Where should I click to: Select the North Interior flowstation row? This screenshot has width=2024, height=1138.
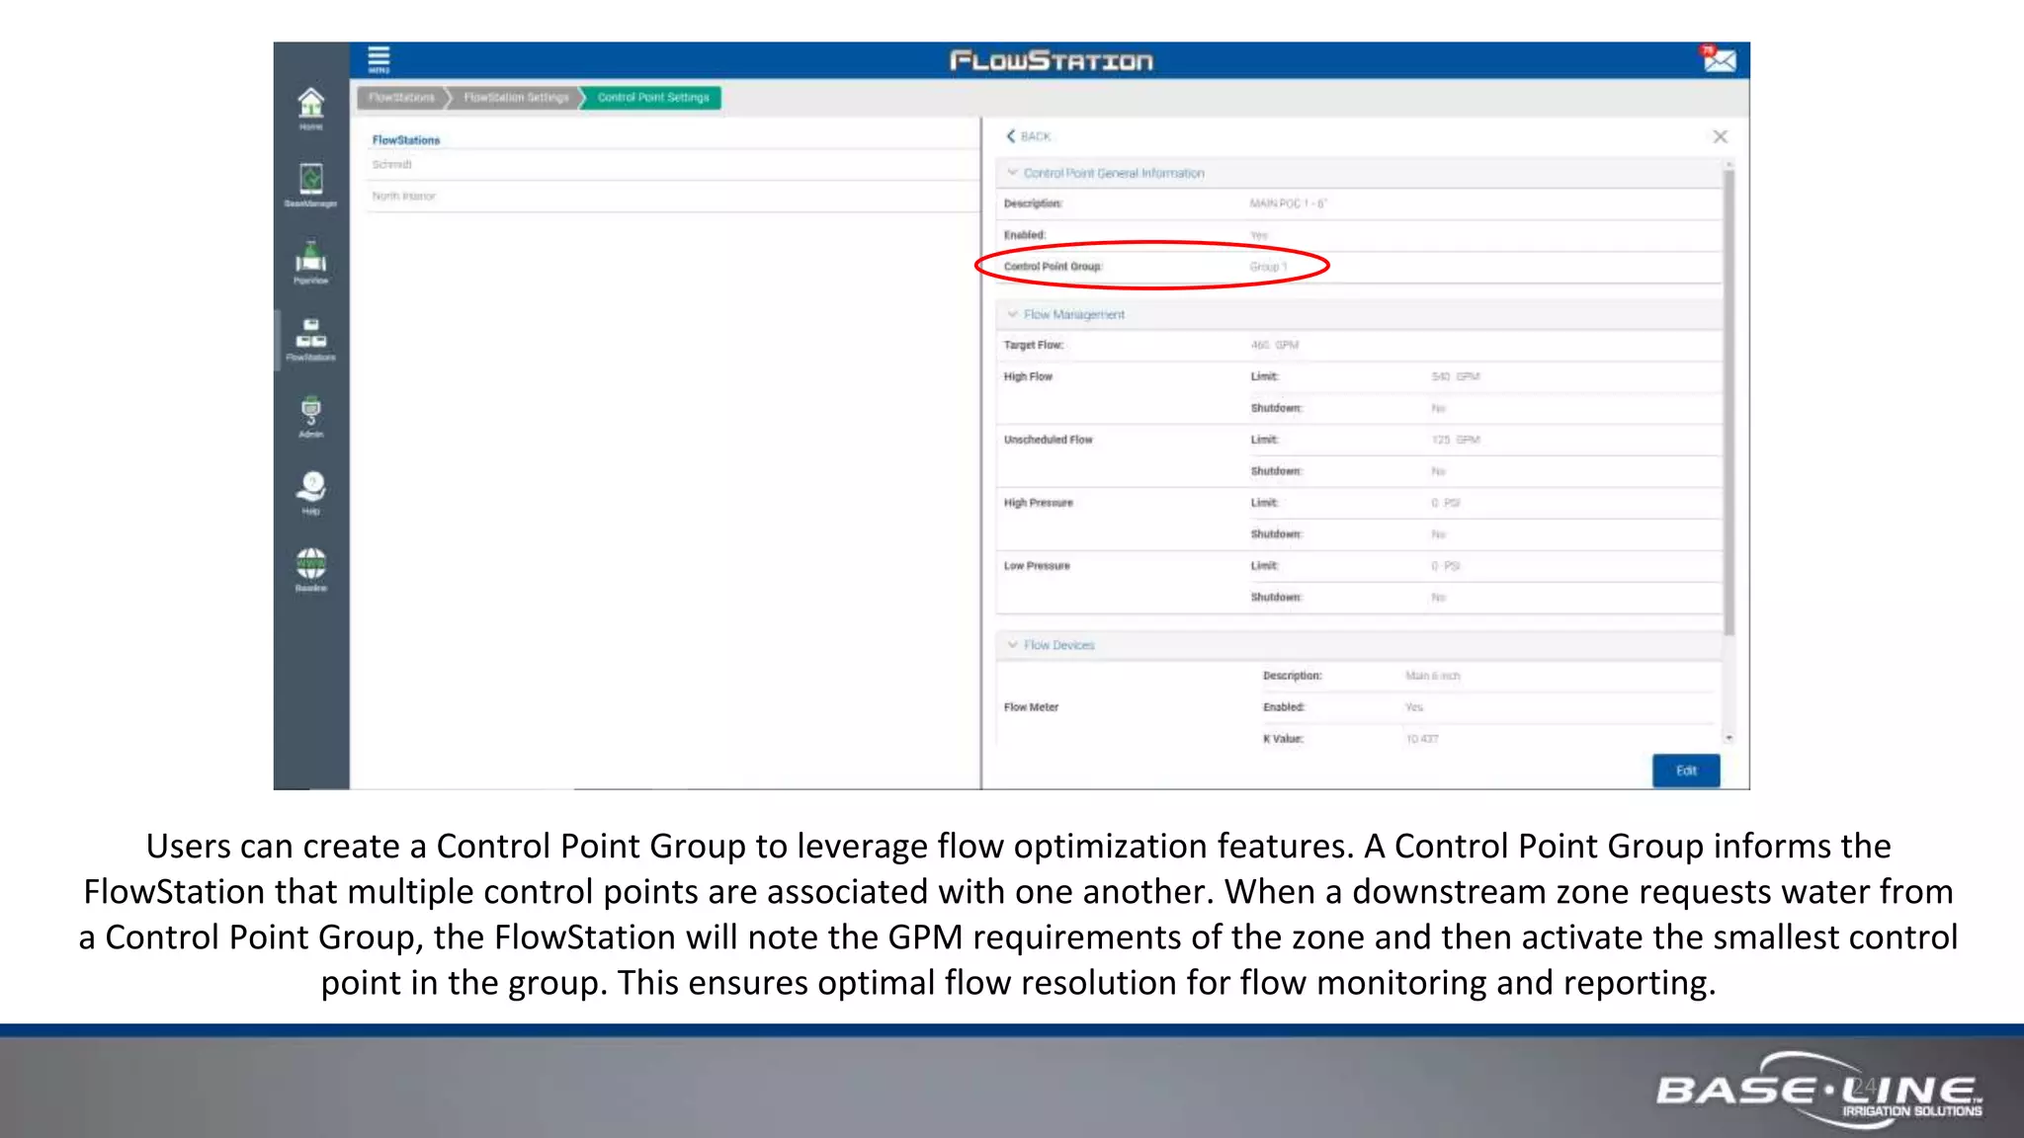[673, 197]
